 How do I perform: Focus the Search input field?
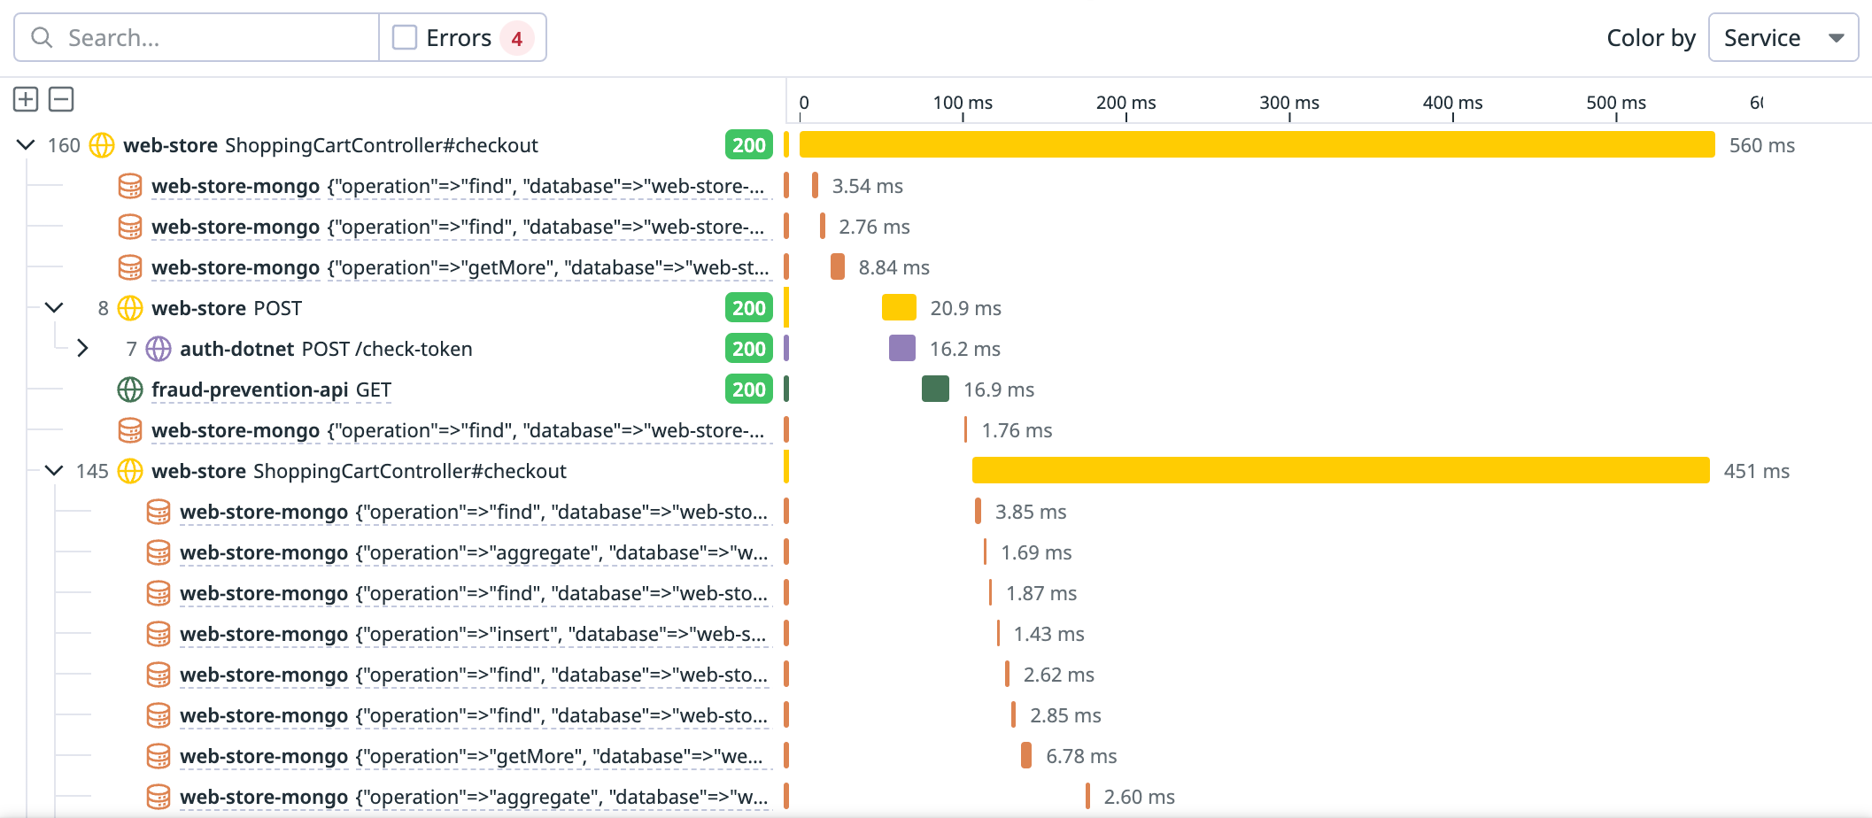(x=197, y=37)
